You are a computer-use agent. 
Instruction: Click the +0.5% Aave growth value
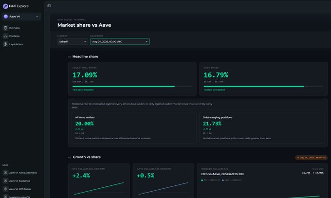146,176
